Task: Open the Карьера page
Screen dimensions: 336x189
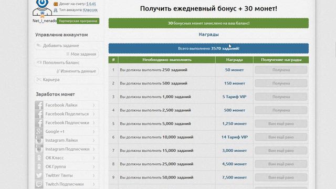Action: [51, 79]
